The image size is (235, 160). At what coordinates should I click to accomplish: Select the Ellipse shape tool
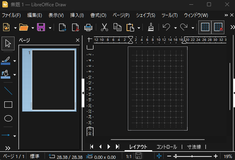(8, 118)
